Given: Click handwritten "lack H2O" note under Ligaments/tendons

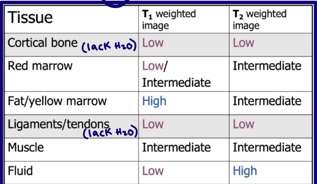Looking at the screenshot, I should coord(110,133).
